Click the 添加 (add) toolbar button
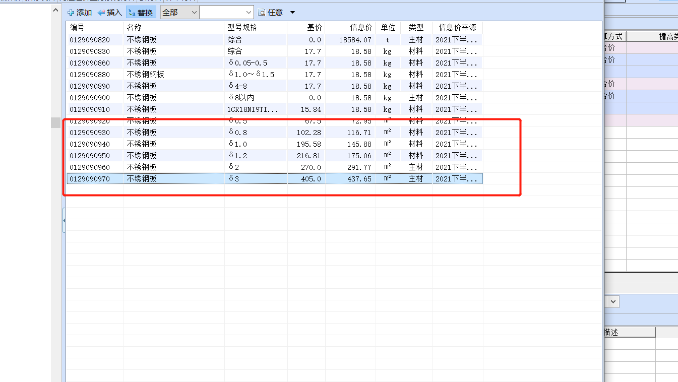Viewport: 678px width, 382px height. (80, 12)
